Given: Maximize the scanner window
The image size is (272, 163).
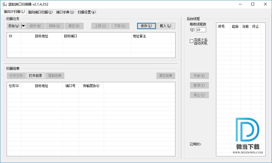Looking at the screenshot, I should (x=253, y=4).
